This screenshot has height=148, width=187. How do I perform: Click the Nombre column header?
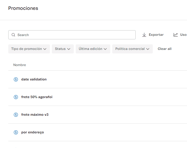pyautogui.click(x=20, y=65)
